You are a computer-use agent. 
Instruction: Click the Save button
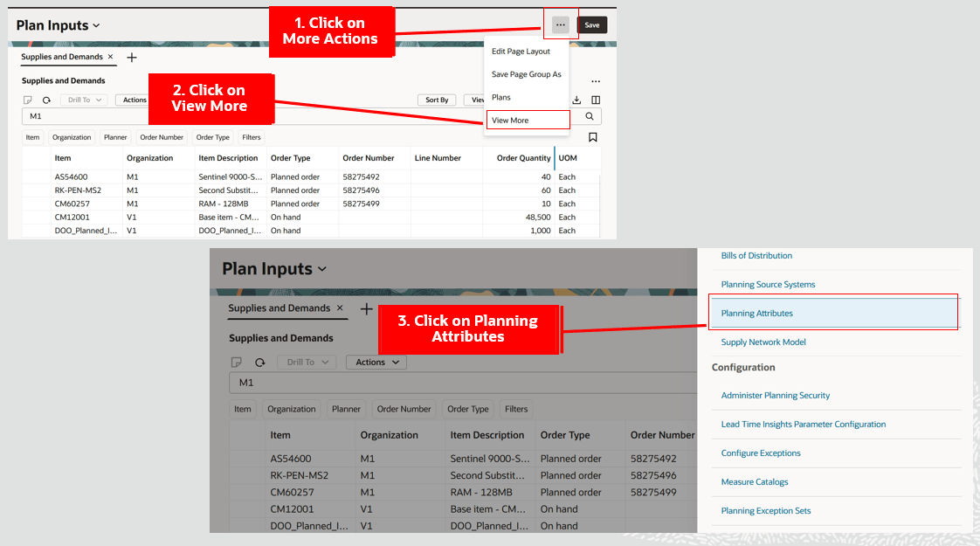click(x=592, y=24)
